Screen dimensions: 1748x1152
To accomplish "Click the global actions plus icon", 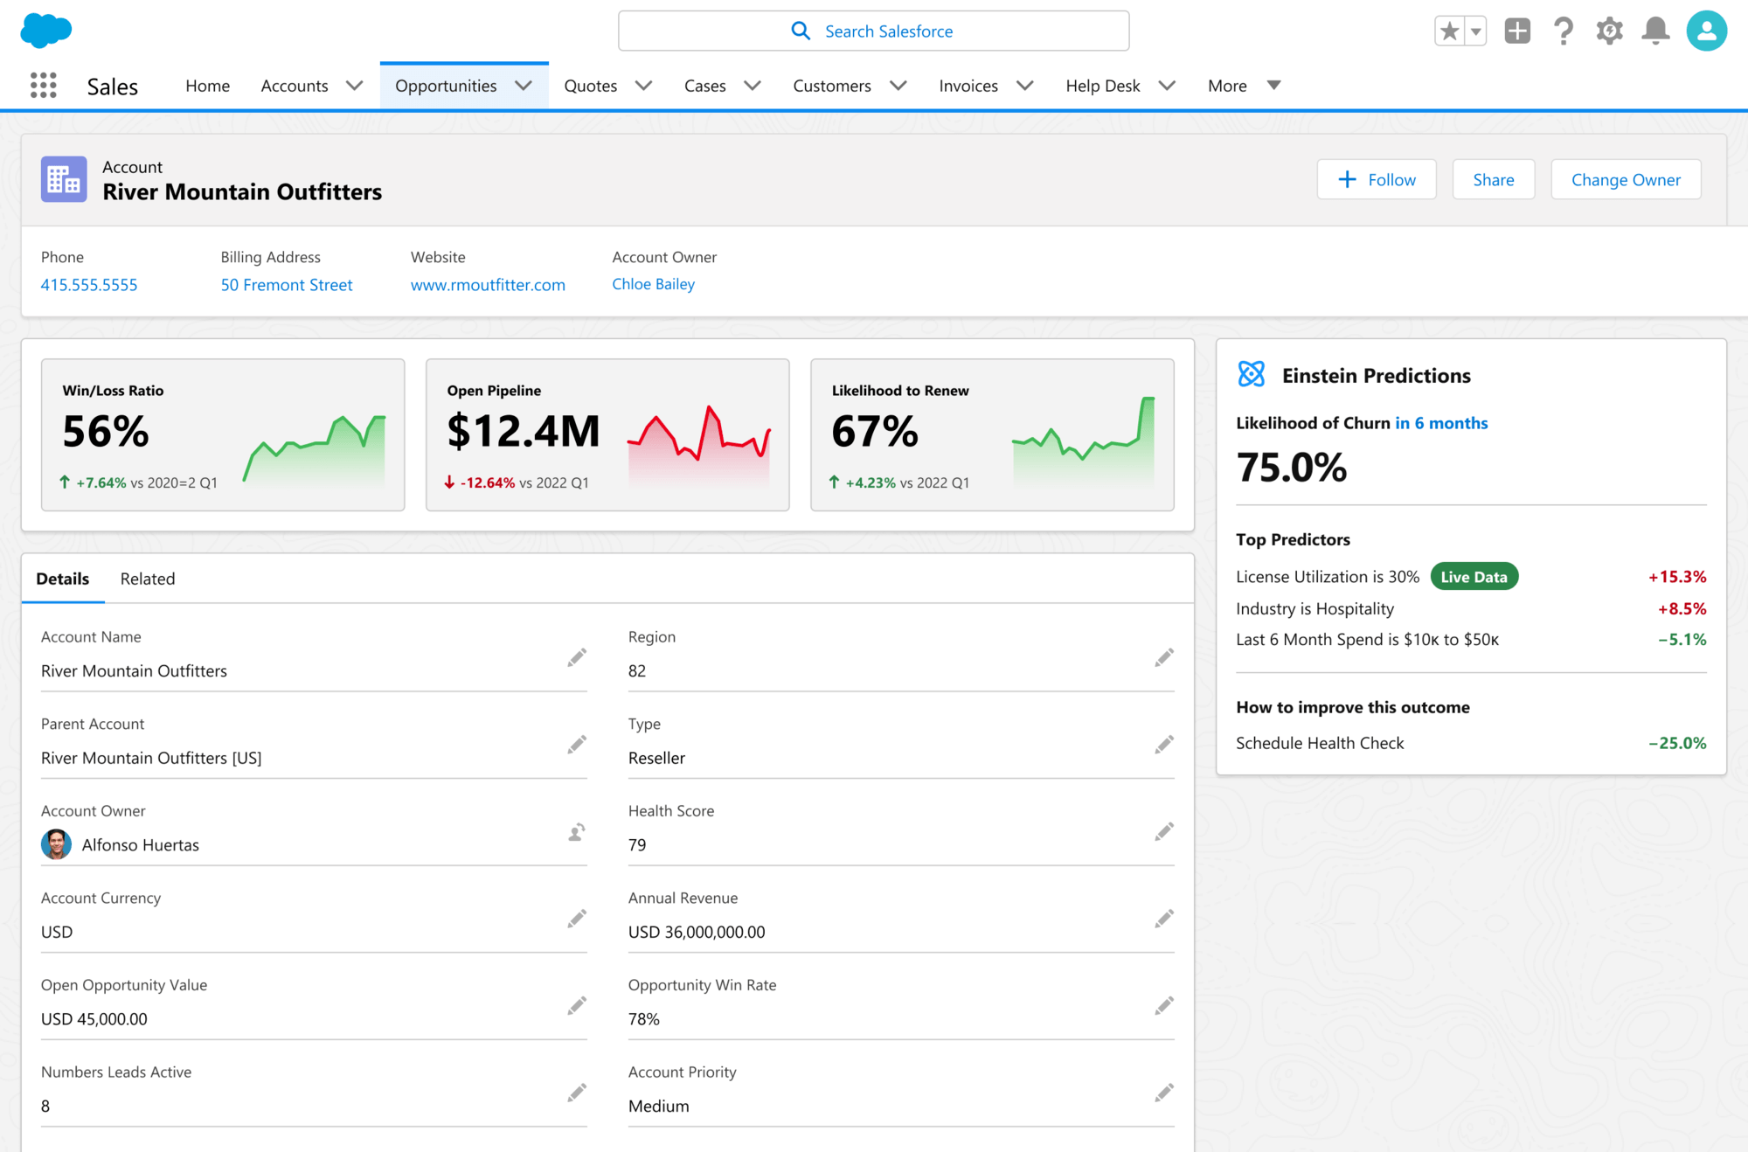I will tap(1517, 31).
